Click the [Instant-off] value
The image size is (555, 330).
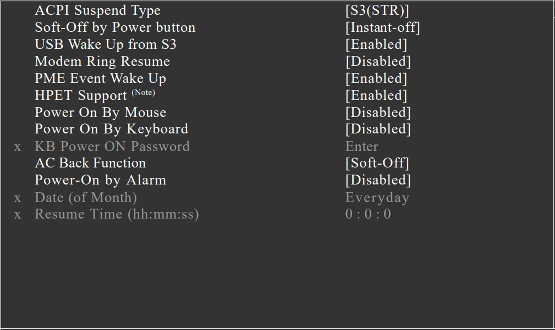coord(383,27)
